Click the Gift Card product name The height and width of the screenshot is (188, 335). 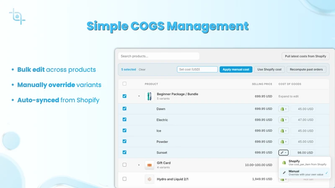[x=164, y=163]
